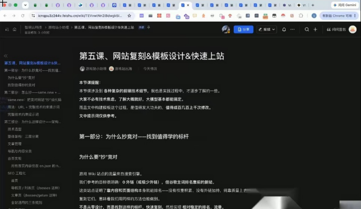The width and height of the screenshot is (361, 209).
Task: Open the collaborator avatar beside the Share button
Action: 226,29
